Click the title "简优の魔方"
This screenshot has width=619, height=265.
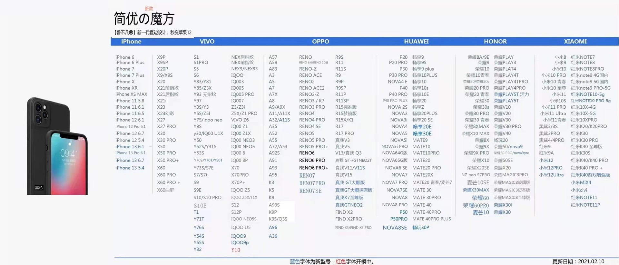click(x=144, y=19)
